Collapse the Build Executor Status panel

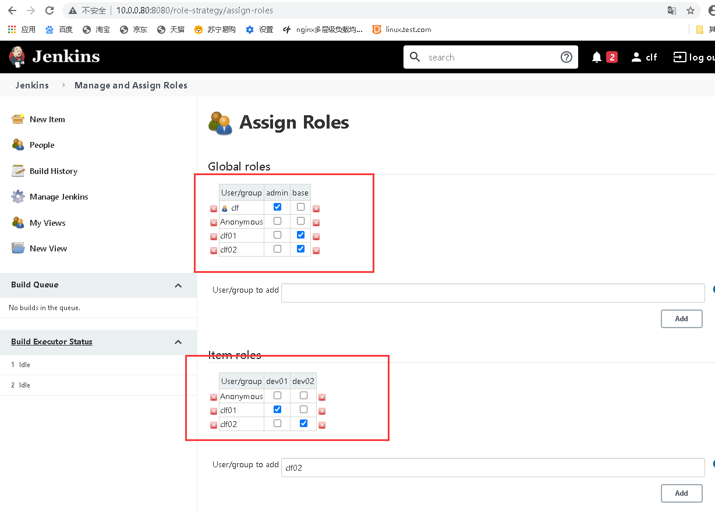pos(178,342)
